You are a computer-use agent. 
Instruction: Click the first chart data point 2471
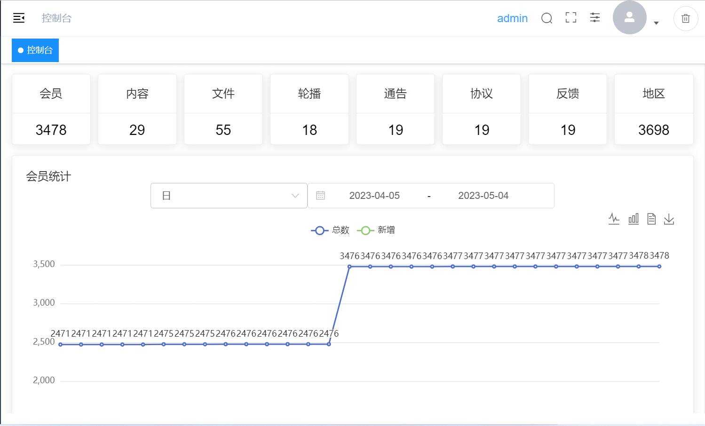60,345
